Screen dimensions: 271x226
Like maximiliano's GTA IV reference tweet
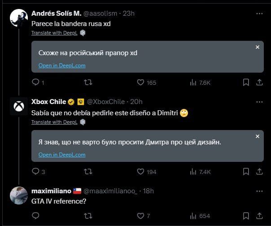[x=140, y=216]
